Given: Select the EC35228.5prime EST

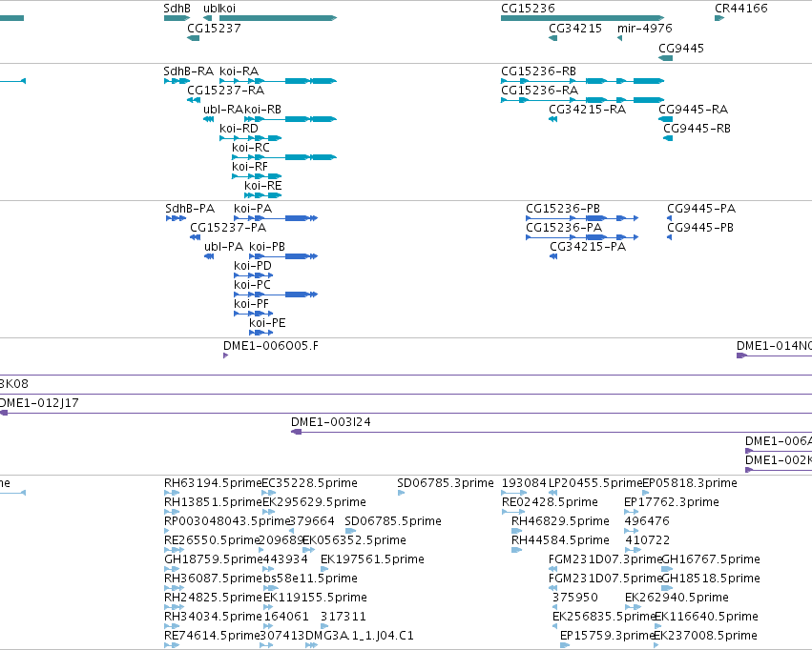Looking at the screenshot, I should [269, 493].
